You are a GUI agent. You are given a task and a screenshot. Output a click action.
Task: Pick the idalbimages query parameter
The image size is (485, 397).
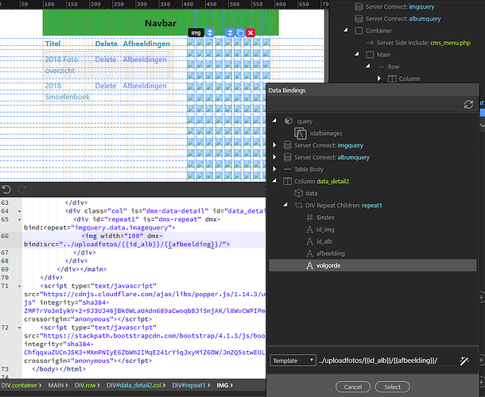(326, 133)
